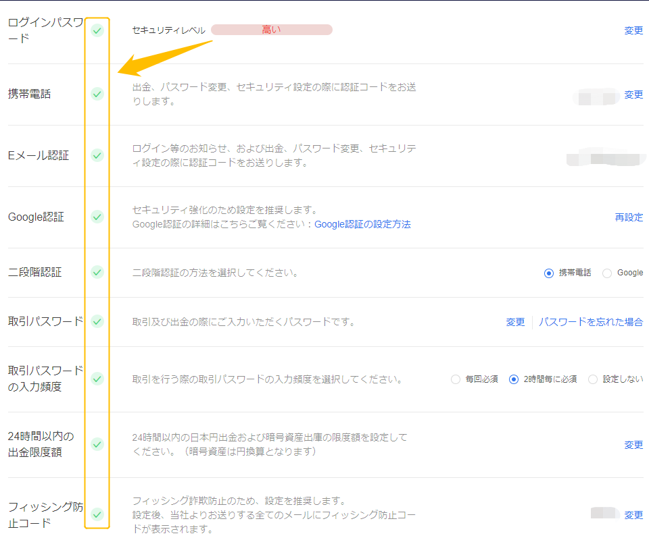Open Google認証の設定方法 link
The image size is (649, 540).
pos(362,224)
